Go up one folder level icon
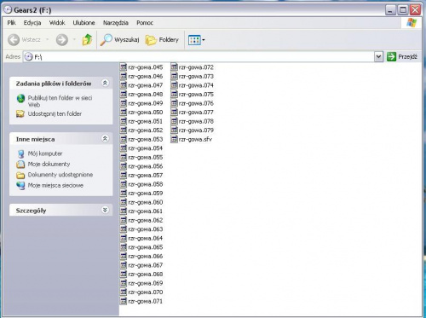 click(x=87, y=40)
